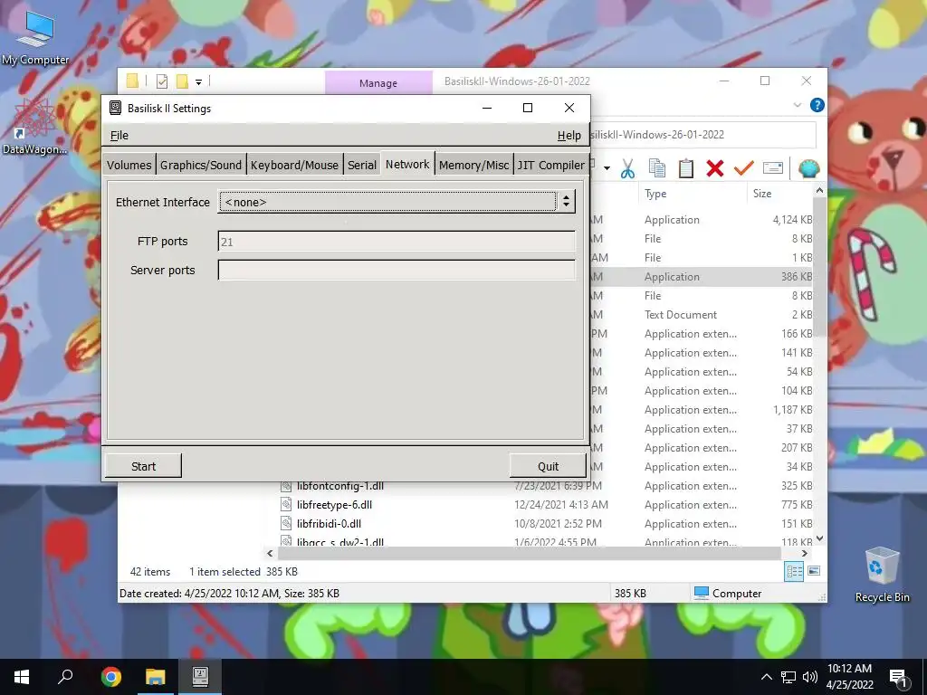Screen dimensions: 927x695
Task: Open the notification center icon
Action: pos(899,677)
